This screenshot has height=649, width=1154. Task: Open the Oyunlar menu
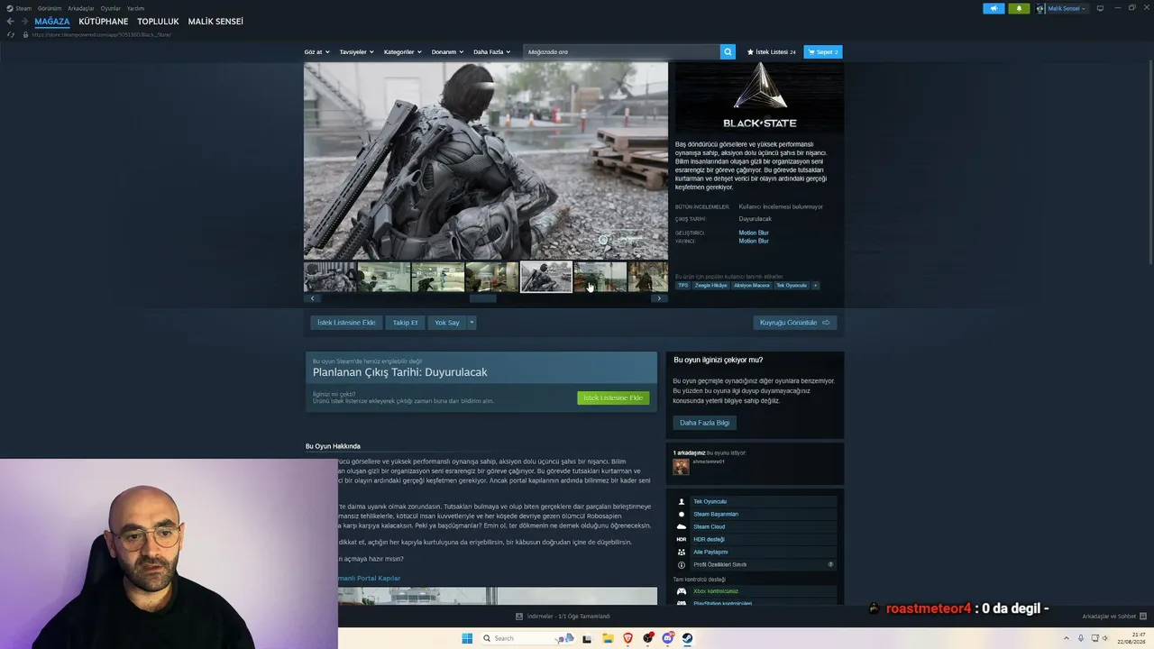pyautogui.click(x=111, y=8)
